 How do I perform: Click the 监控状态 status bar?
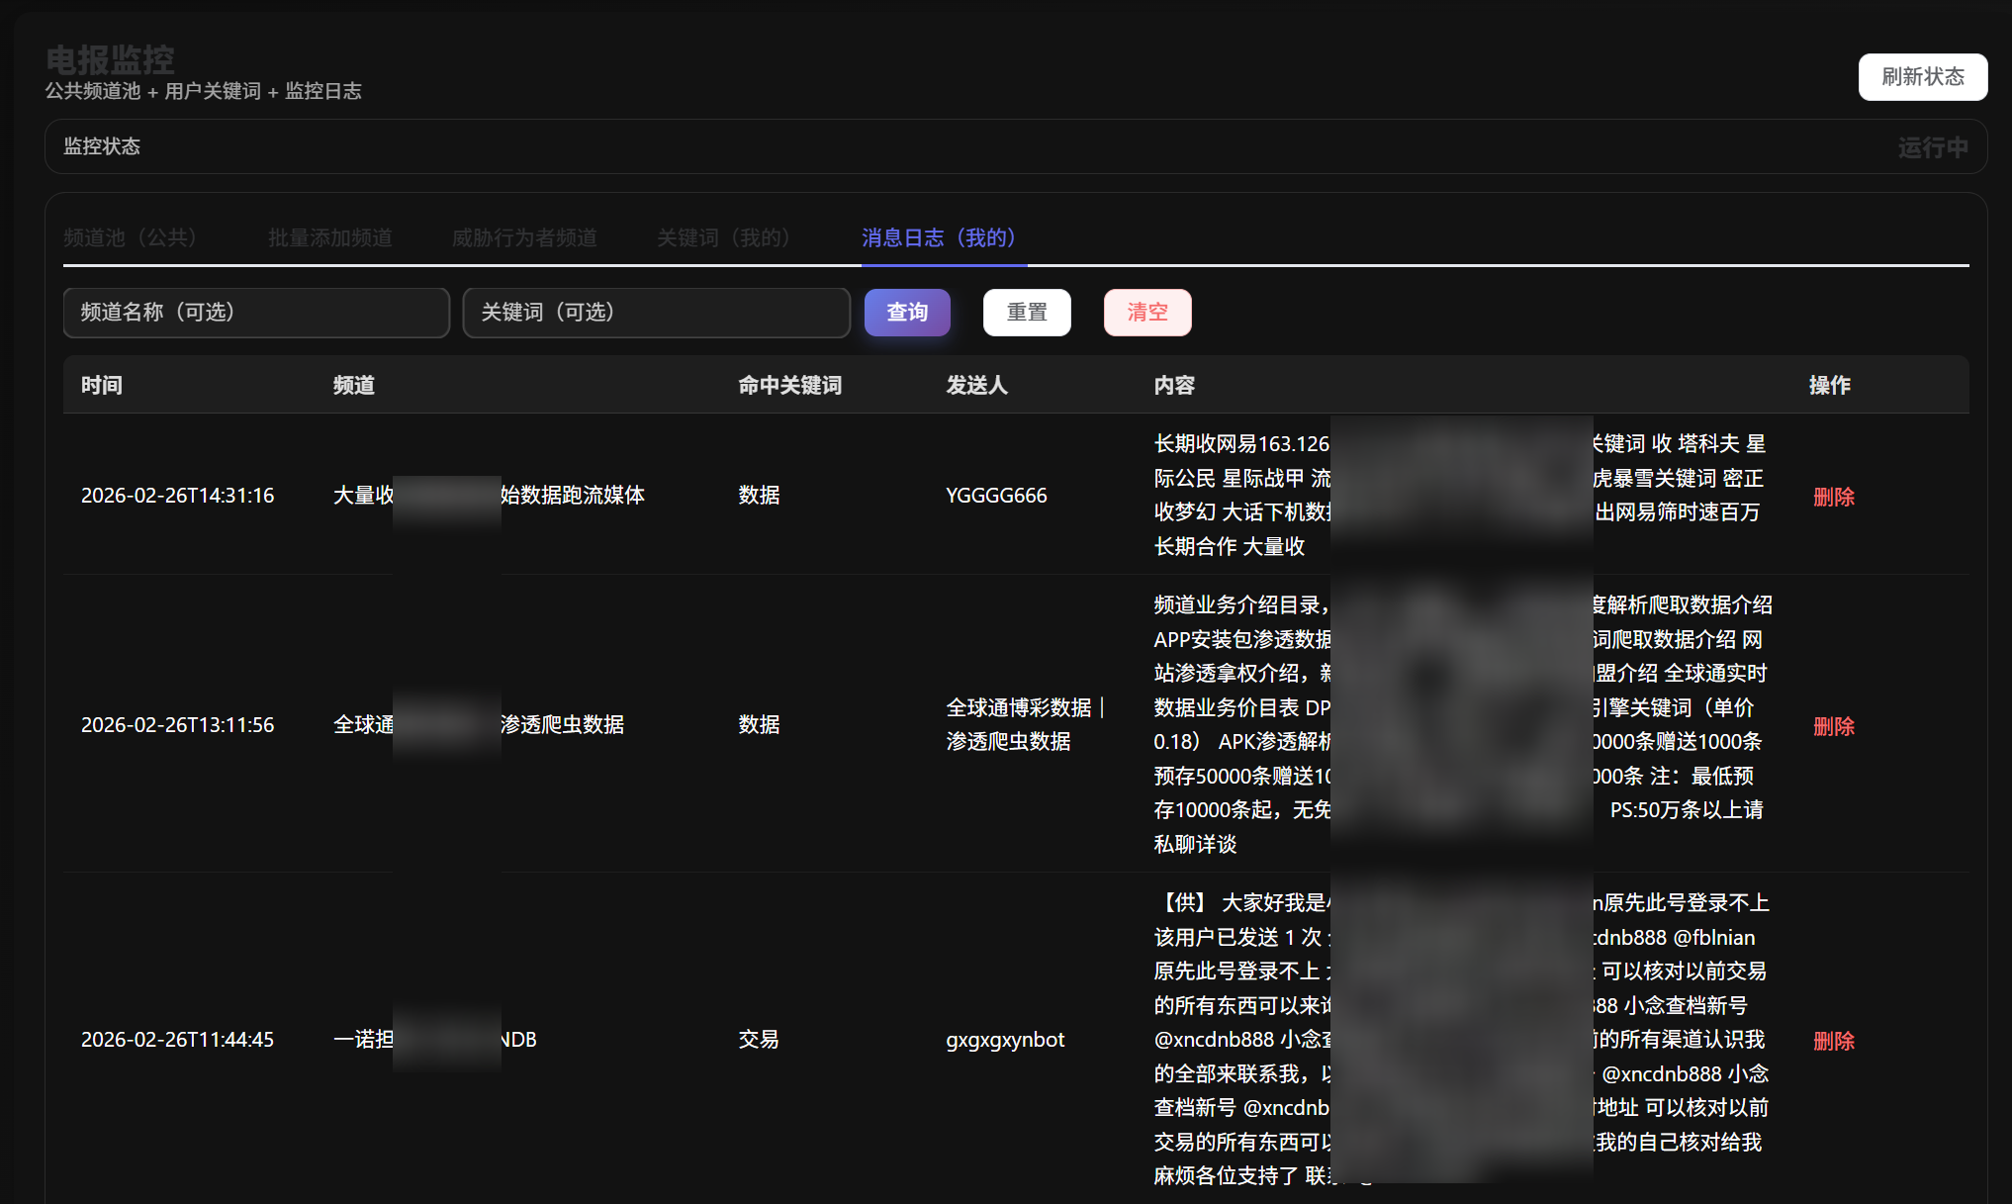102,146
